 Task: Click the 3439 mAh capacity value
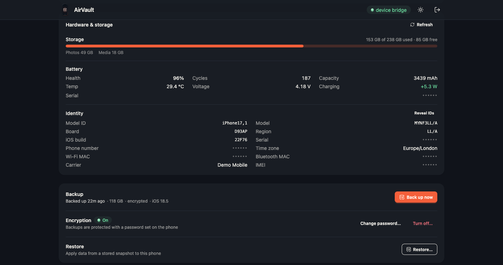(425, 78)
